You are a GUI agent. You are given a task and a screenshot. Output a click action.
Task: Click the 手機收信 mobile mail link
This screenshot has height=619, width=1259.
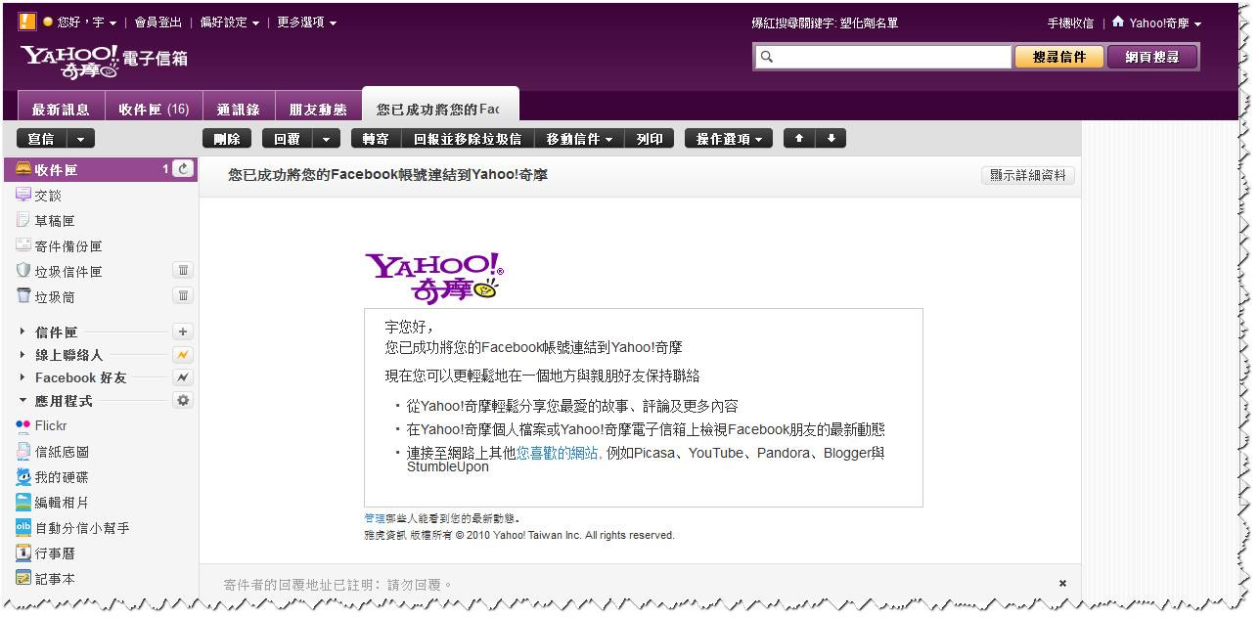[x=1070, y=22]
